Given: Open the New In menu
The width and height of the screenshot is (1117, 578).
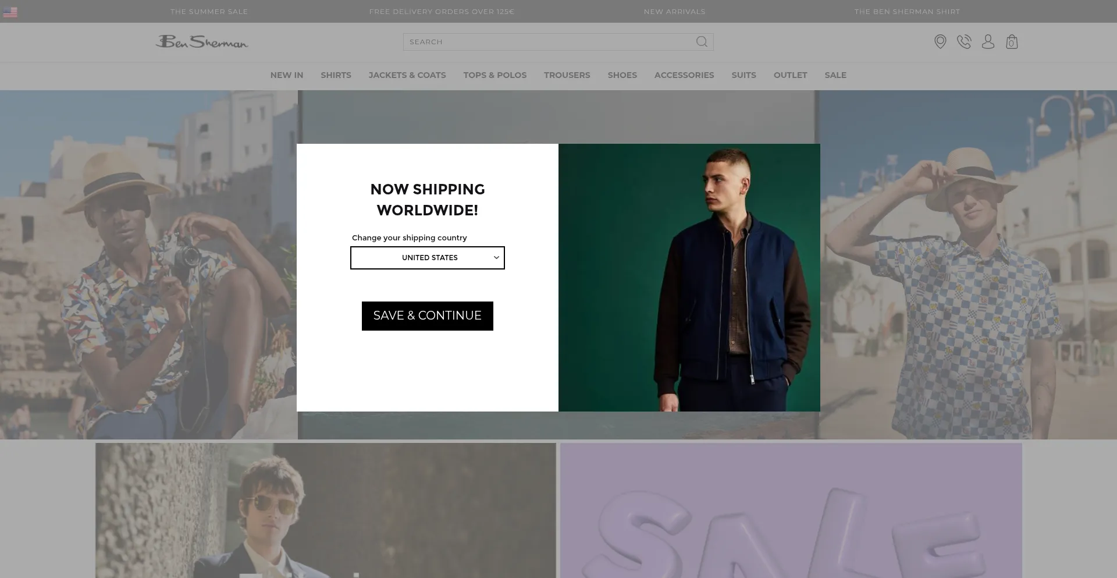Looking at the screenshot, I should [x=286, y=75].
